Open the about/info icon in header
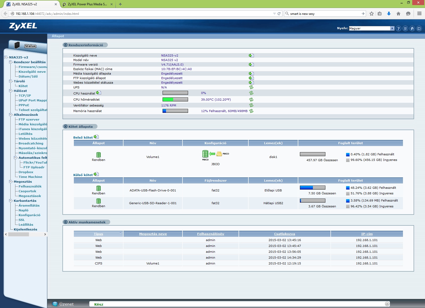425x308 pixels. pos(405,28)
